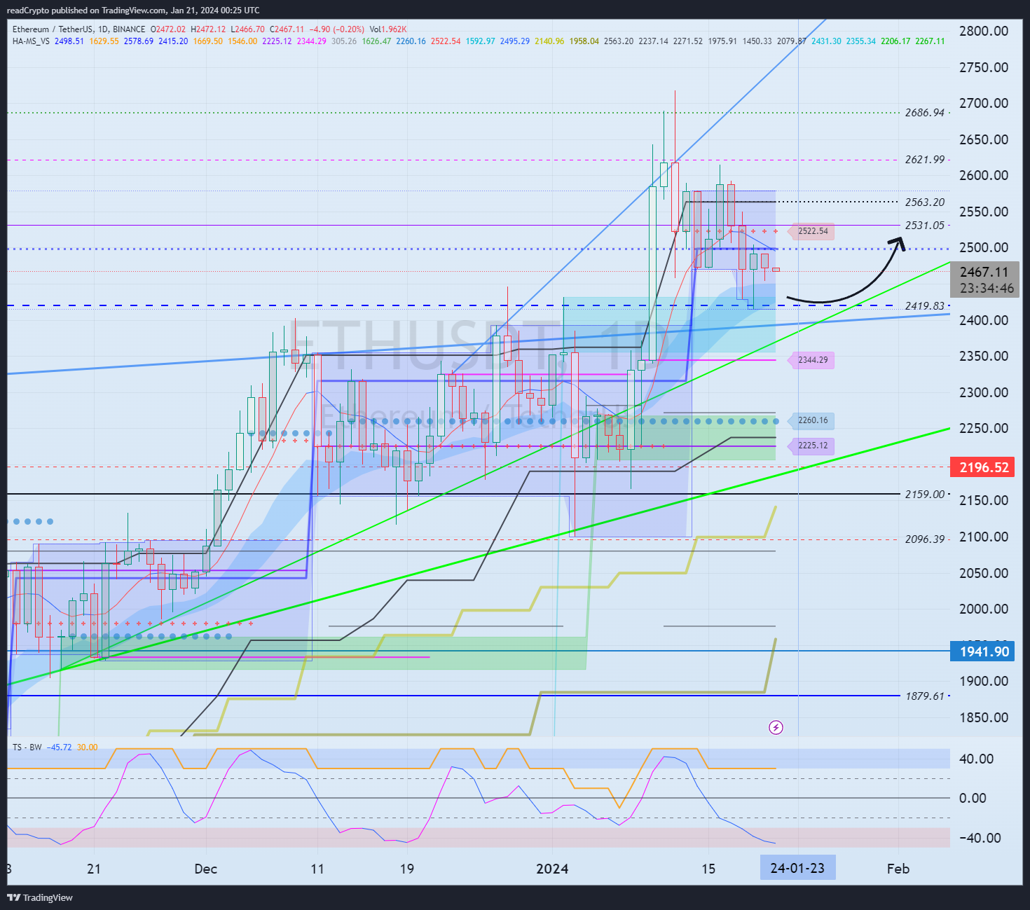Open the TradingView logo at bottom left
Viewport: 1030px width, 910px height.
click(40, 897)
